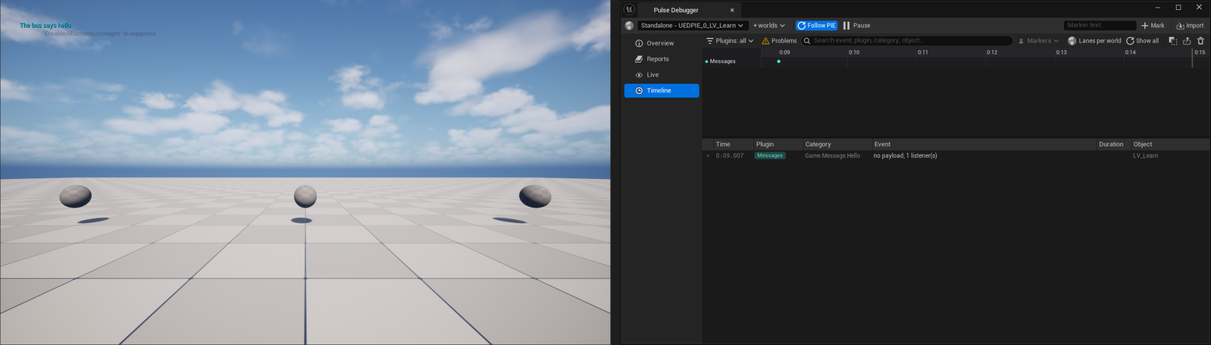Pause the debugger capture

tap(857, 26)
